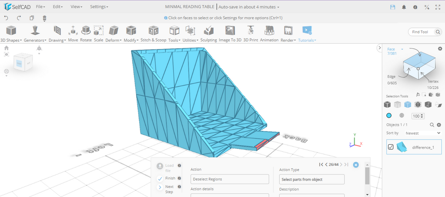Select the Sculpting tool
The height and width of the screenshot is (197, 445).
(x=209, y=34)
